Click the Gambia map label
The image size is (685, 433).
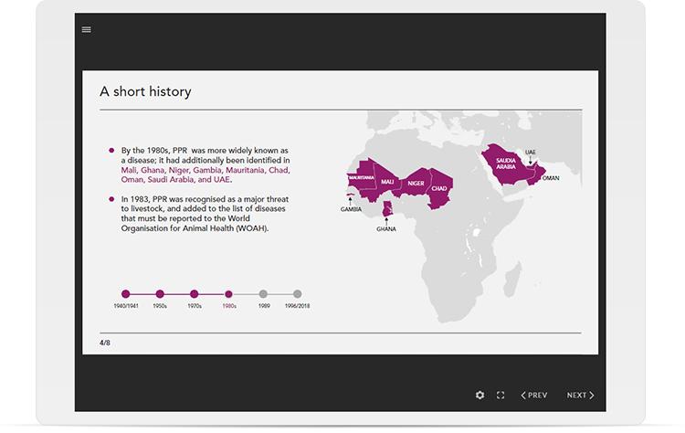click(351, 209)
